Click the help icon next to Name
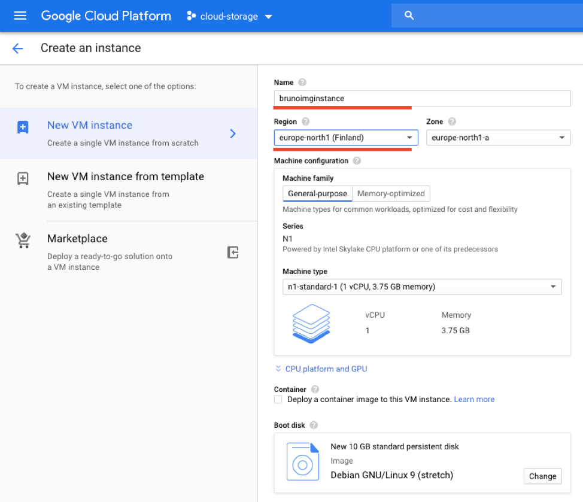 302,83
